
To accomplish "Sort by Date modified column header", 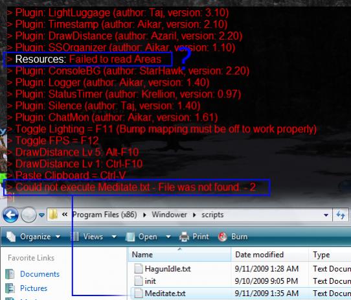I will tap(270, 255).
